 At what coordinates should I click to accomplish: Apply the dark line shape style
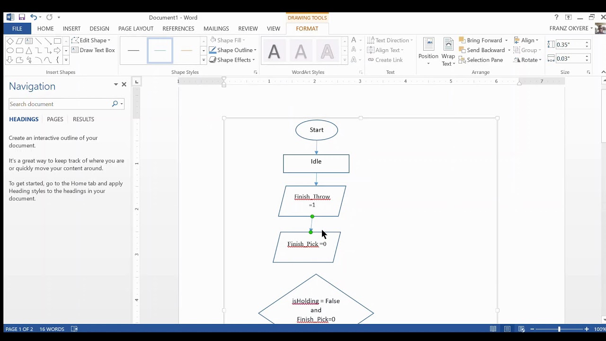coord(134,50)
